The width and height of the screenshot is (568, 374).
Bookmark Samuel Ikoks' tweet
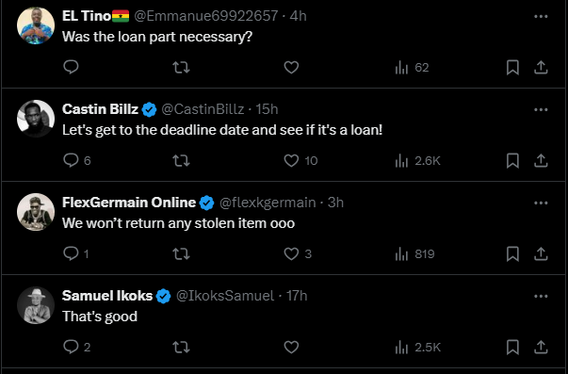coord(512,348)
